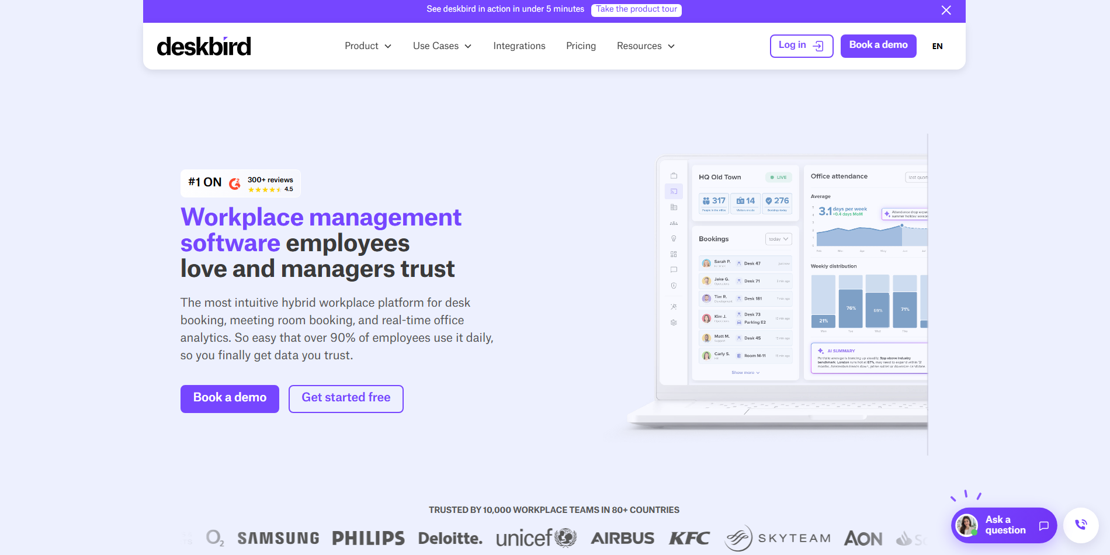
Task: Open the Pricing page link
Action: pyautogui.click(x=581, y=46)
